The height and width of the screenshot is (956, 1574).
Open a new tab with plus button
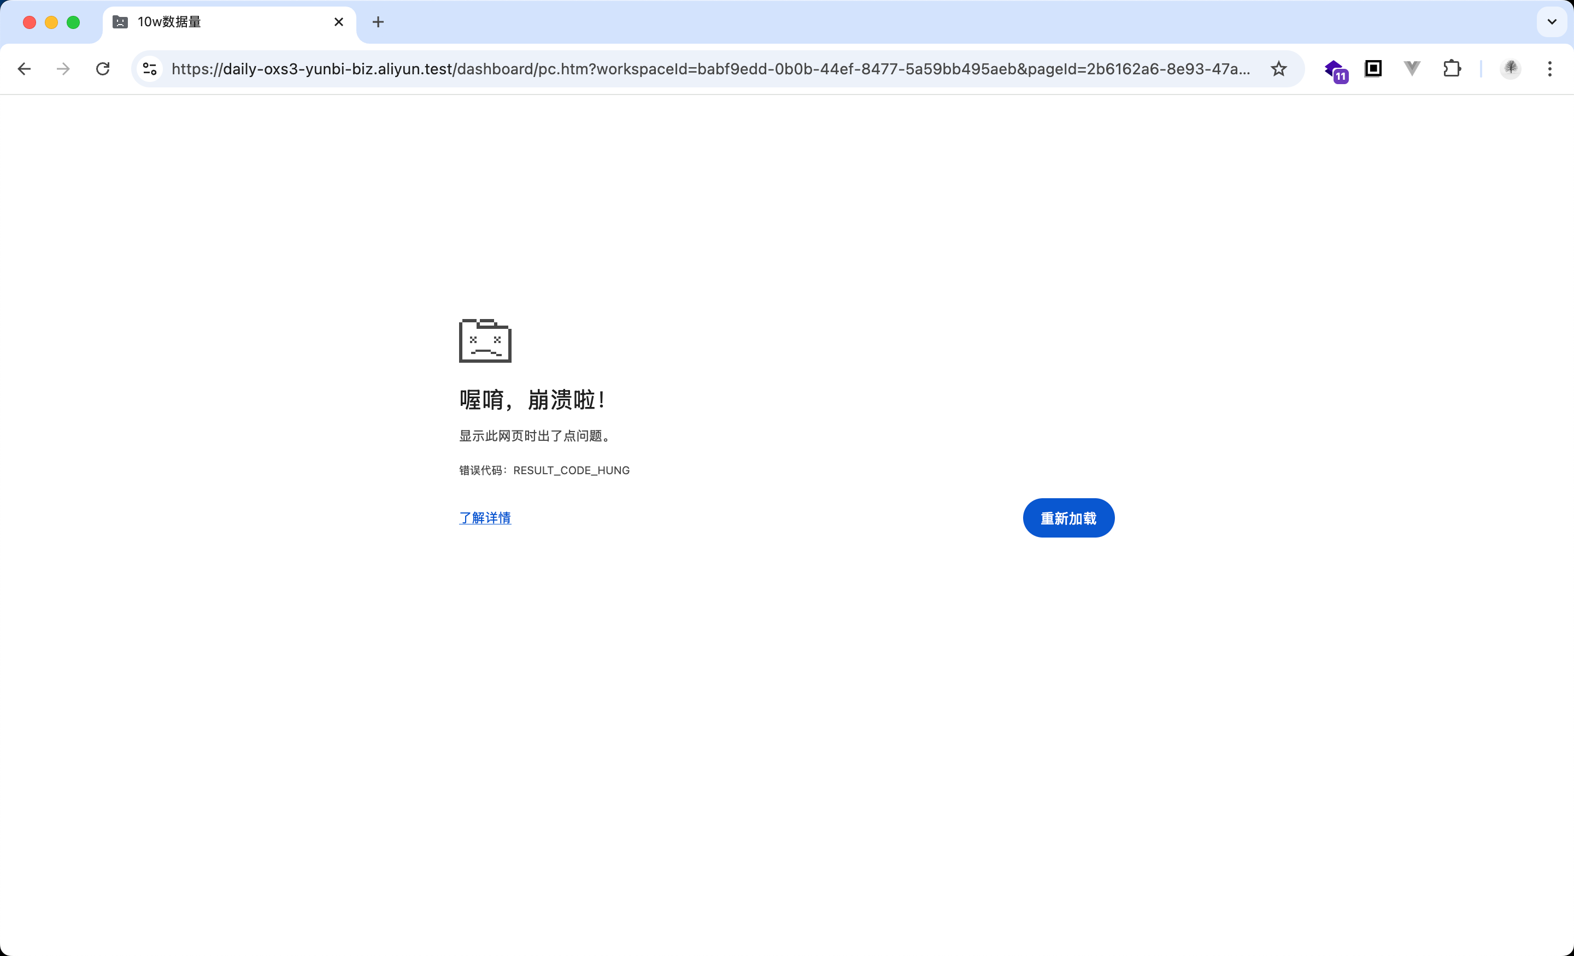pyautogui.click(x=378, y=22)
